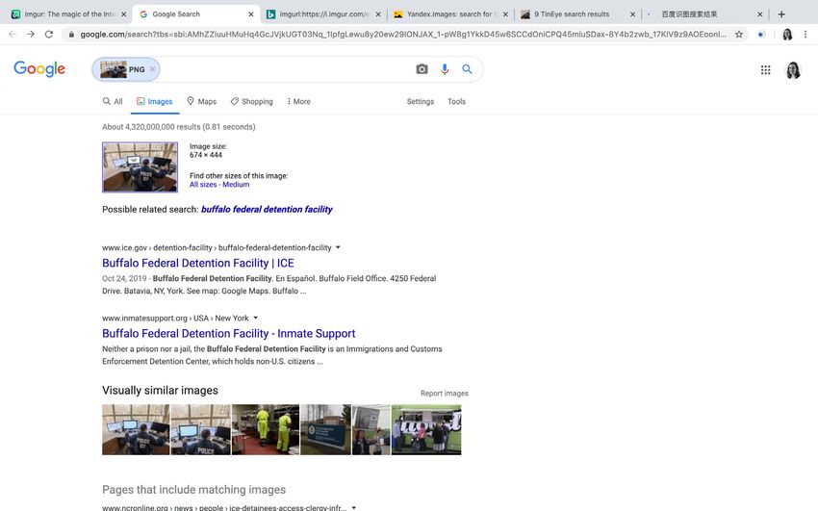Close the Google Search tab
818x511 pixels.
click(x=251, y=14)
